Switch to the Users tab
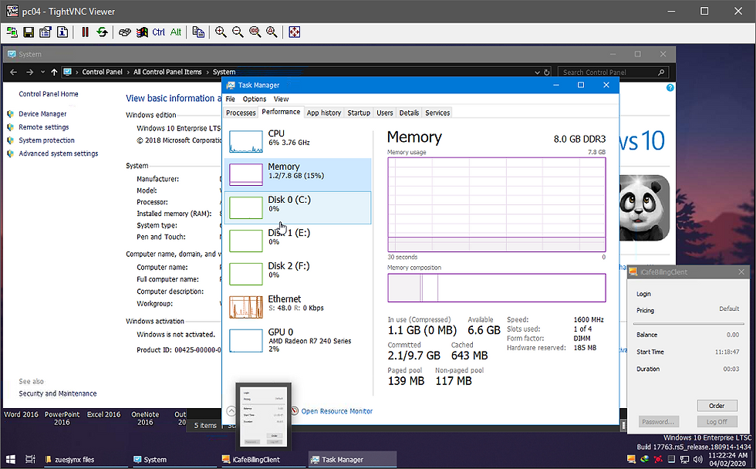 (385, 113)
